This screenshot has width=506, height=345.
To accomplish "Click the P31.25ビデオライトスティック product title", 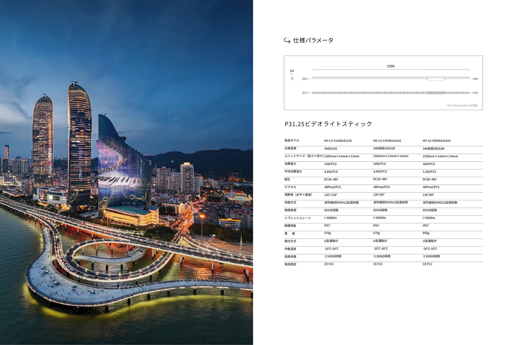I will (328, 124).
